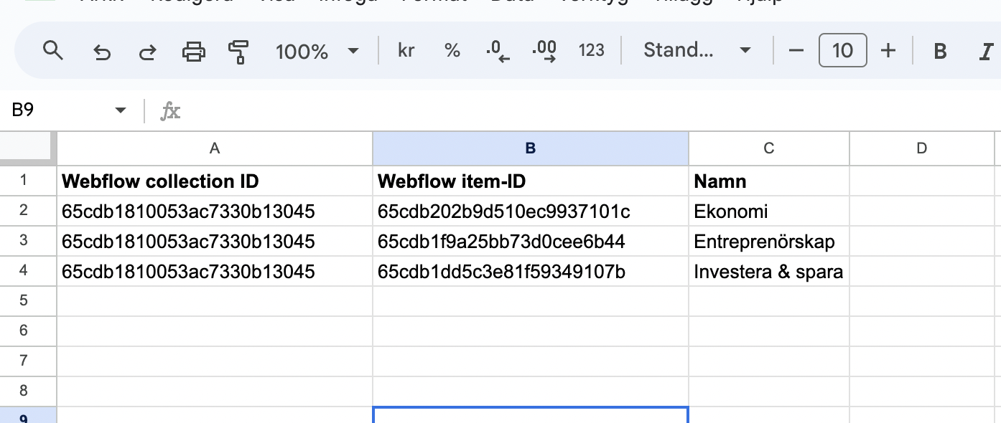This screenshot has width=1001, height=423.
Task: Select the cell containing Entreprenörskap
Action: coord(768,242)
